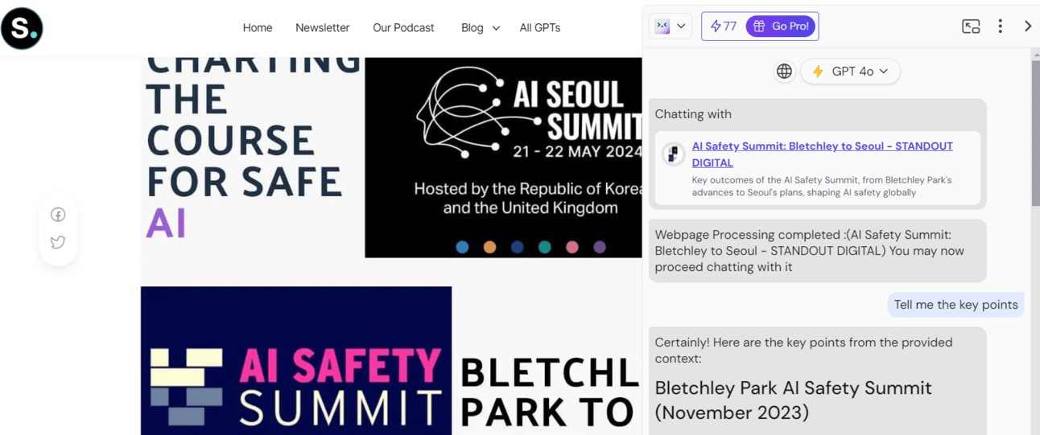Click the 'Webpage Processing completed' message
This screenshot has width=1040, height=435.
tap(818, 251)
